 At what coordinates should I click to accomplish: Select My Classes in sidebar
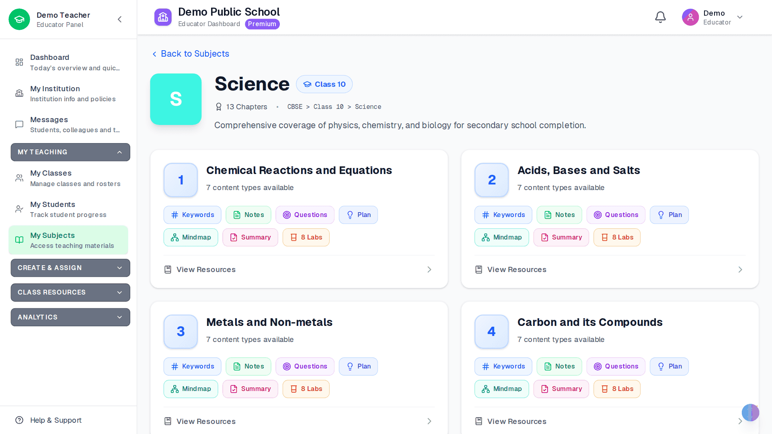(x=68, y=178)
